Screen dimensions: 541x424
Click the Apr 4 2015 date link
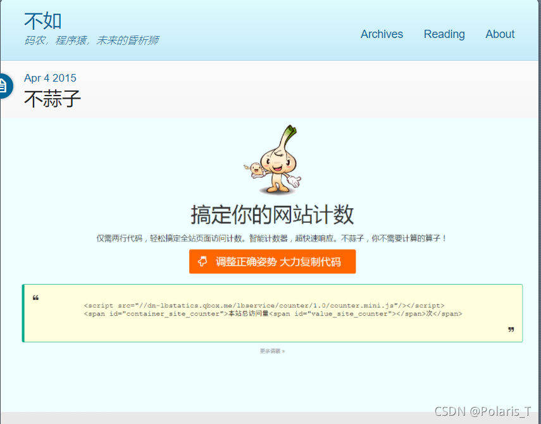tap(50, 78)
